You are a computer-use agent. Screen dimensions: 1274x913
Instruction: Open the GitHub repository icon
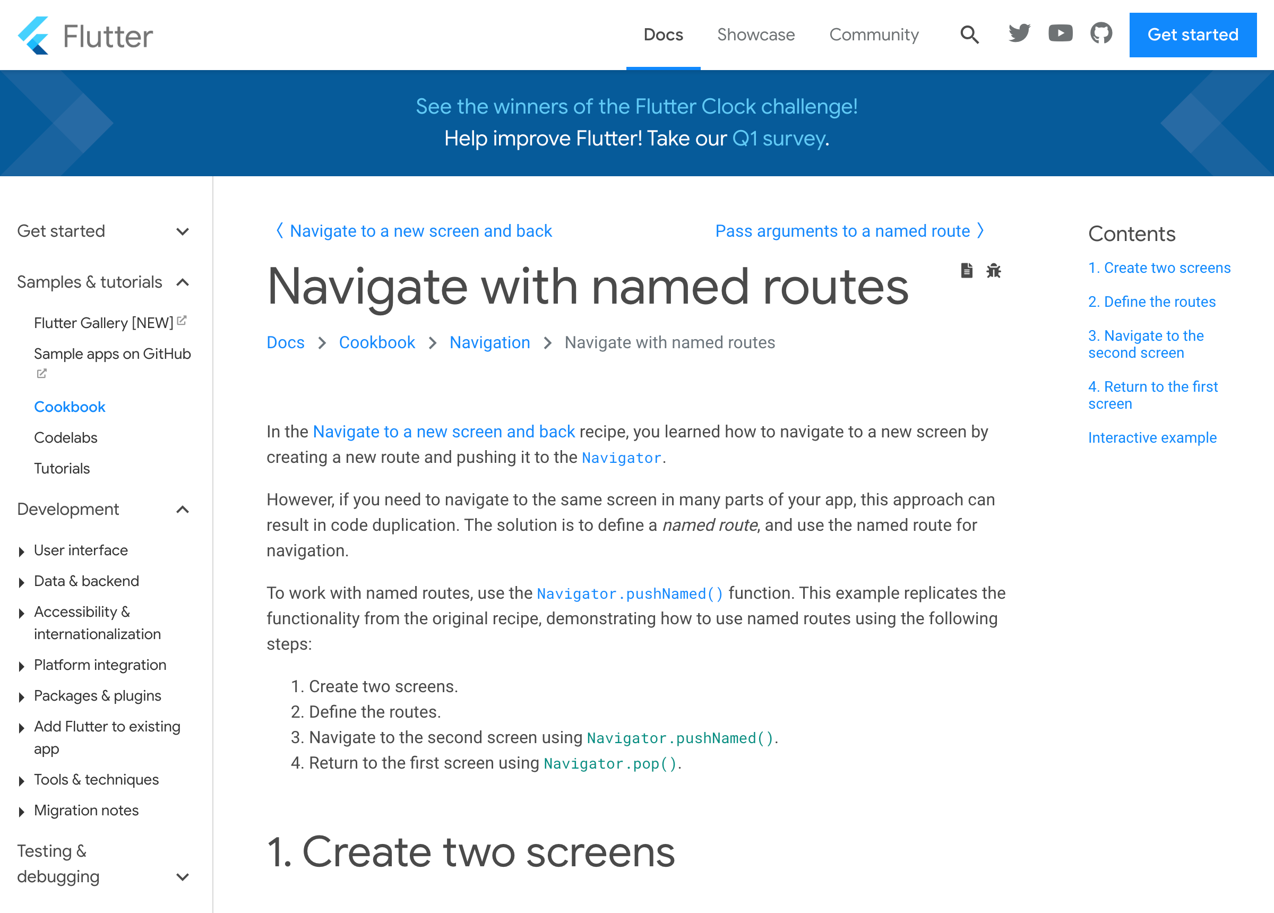1101,34
